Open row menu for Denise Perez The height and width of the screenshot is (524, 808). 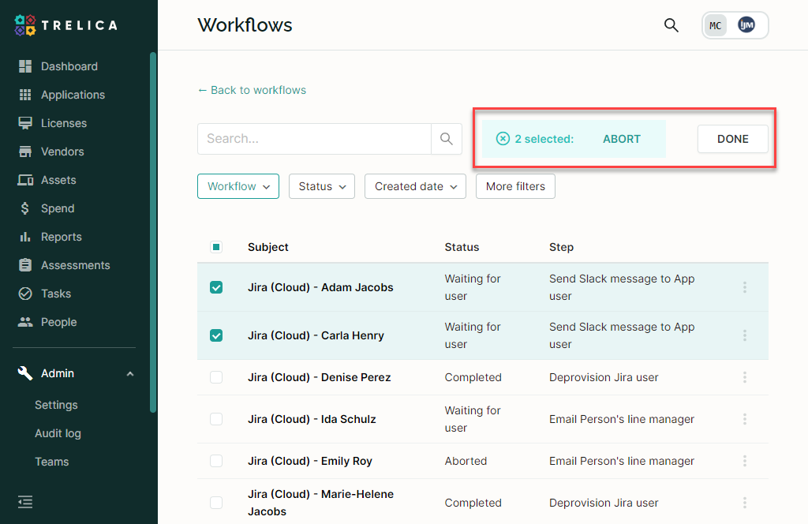[745, 377]
